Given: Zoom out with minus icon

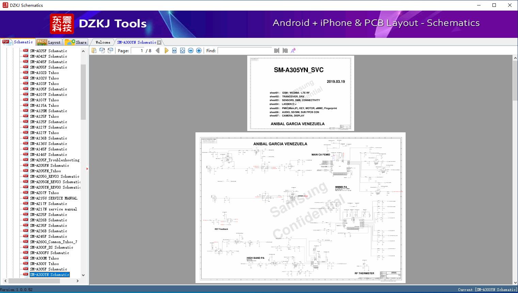Looking at the screenshot, I should 191,50.
